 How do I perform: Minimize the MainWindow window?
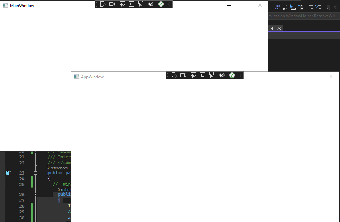tap(229, 6)
